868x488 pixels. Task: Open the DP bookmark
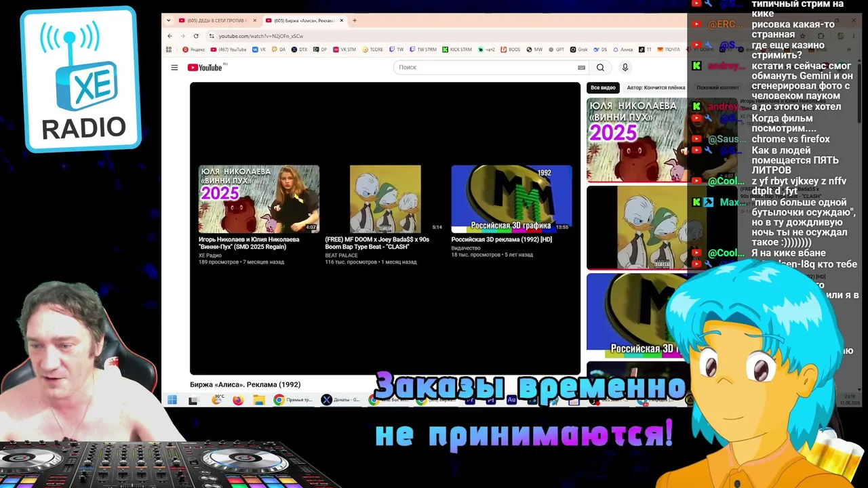coord(320,49)
